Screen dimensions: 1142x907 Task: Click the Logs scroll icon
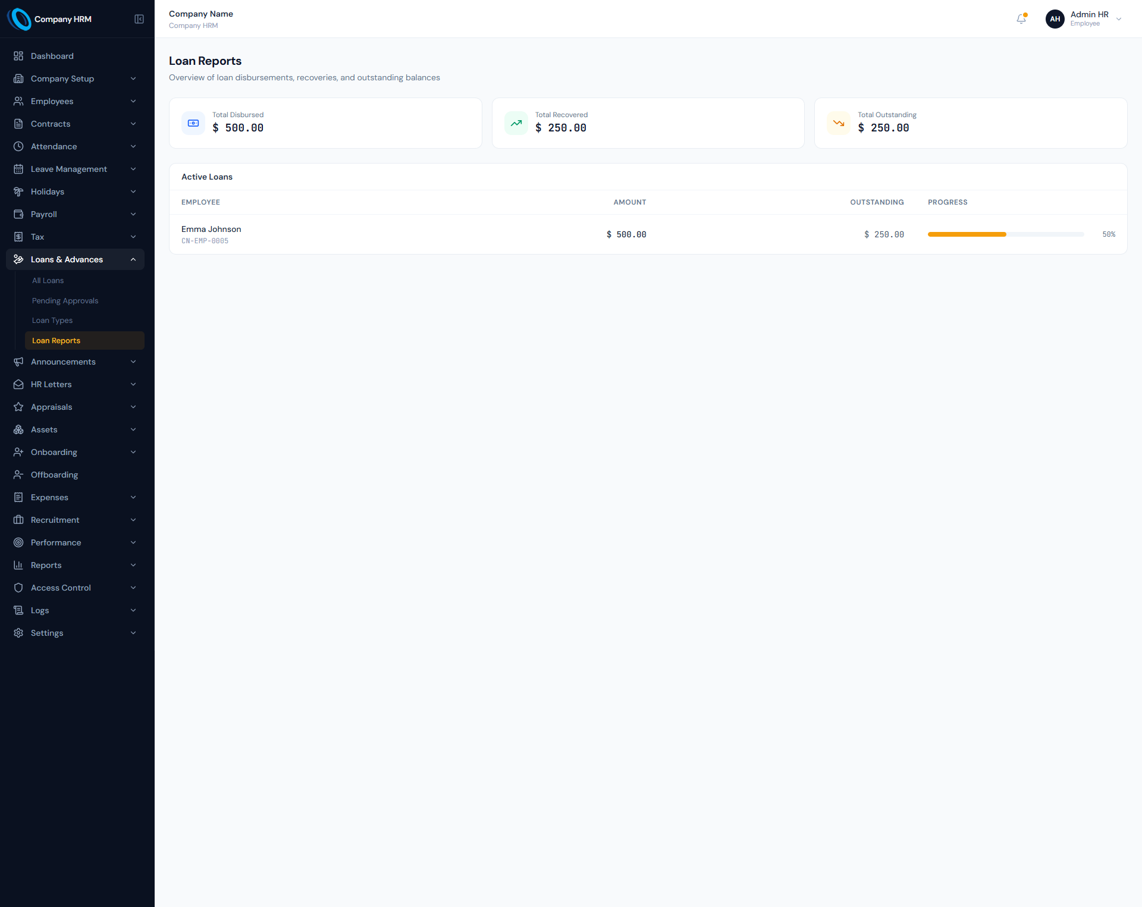point(18,610)
